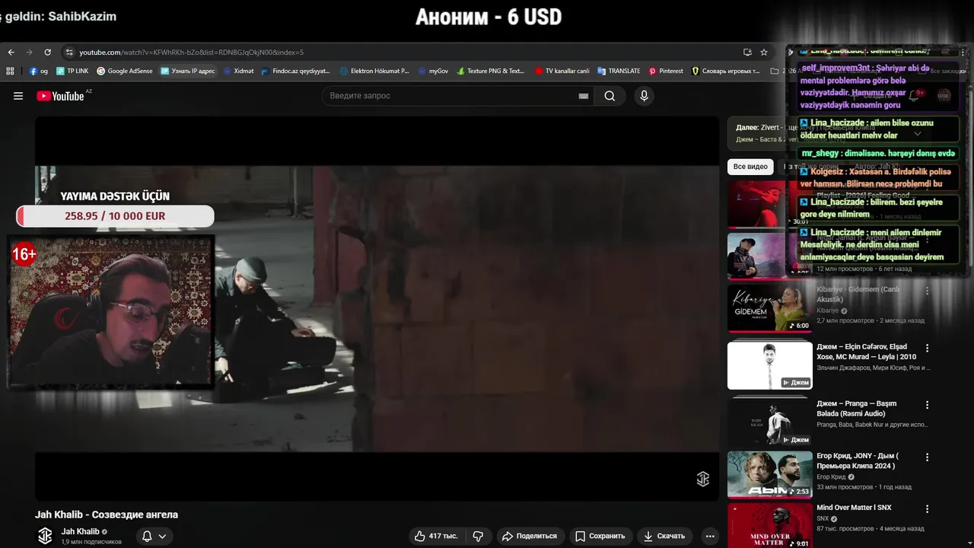974x548 pixels.
Task: Open the Джем Leyla mix thumbnail
Action: click(769, 365)
